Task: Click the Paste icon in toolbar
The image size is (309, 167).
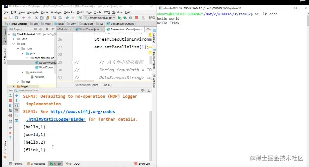Action: pyautogui.click(x=47, y=18)
